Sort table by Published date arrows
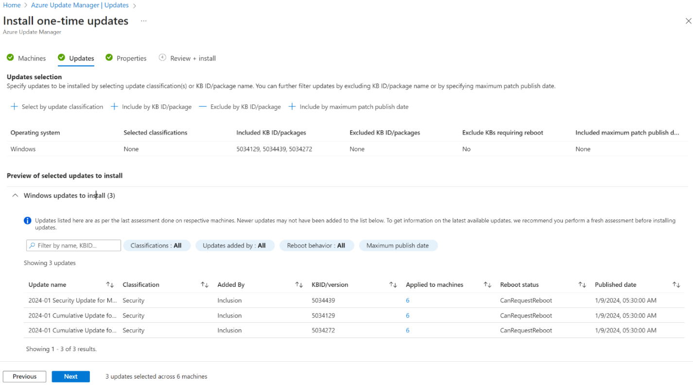693x385 pixels. pyautogui.click(x=676, y=285)
